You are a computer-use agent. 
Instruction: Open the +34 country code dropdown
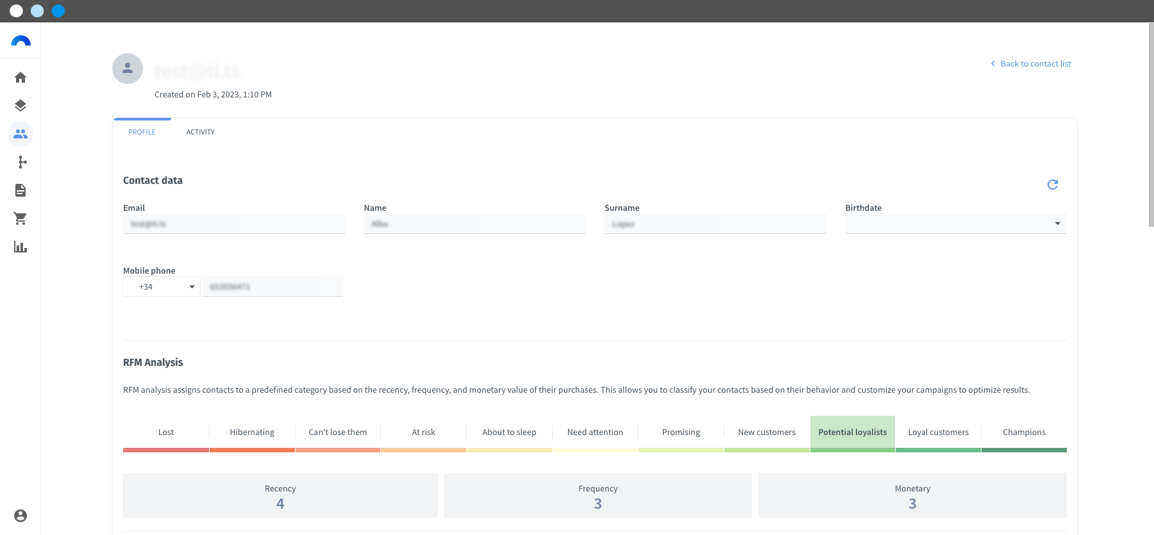[162, 286]
